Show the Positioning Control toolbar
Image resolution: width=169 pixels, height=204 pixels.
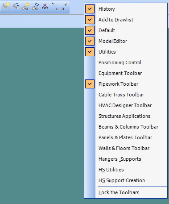click(126, 62)
